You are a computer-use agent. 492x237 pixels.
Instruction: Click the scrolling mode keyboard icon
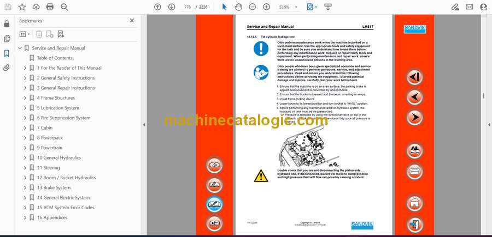tap(328, 7)
